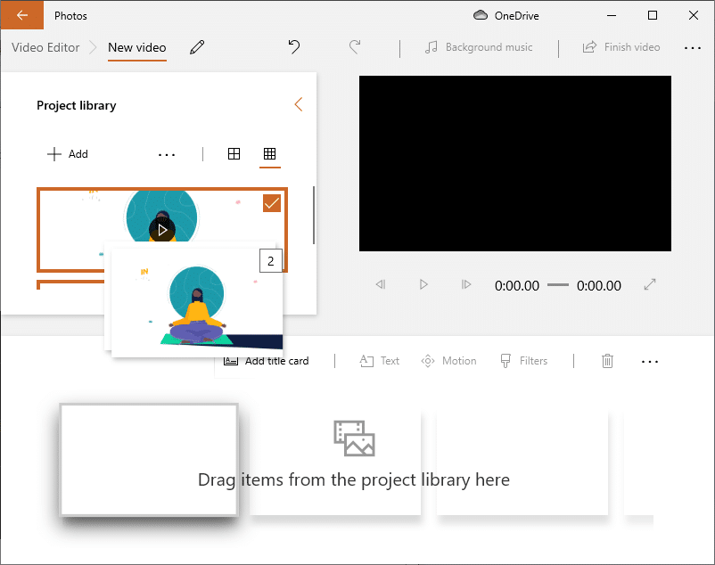
Task: Click the storyboard media placeholder icon
Action: pyautogui.click(x=354, y=438)
